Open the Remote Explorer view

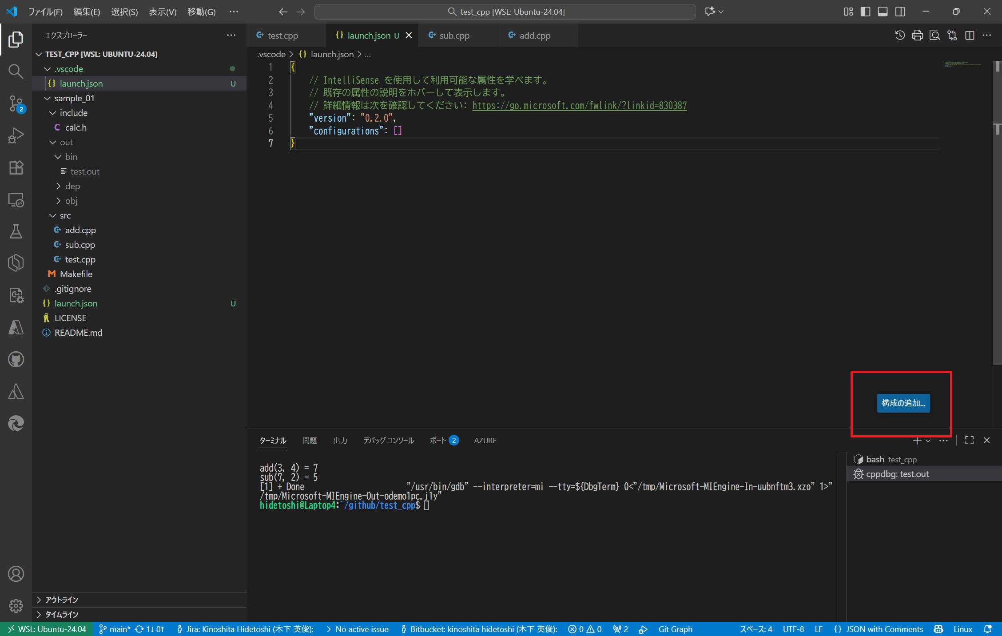tap(16, 200)
